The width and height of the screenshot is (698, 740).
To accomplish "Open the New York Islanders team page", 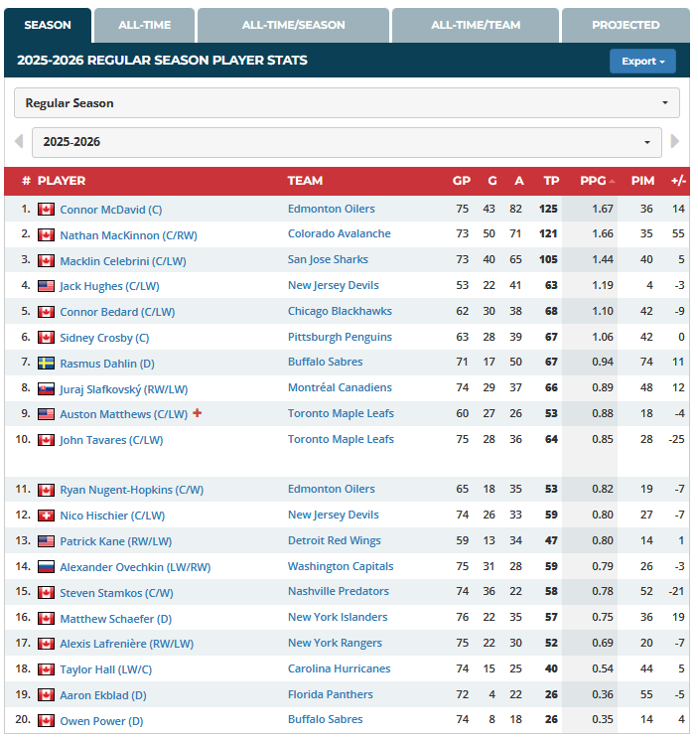I will [x=338, y=617].
